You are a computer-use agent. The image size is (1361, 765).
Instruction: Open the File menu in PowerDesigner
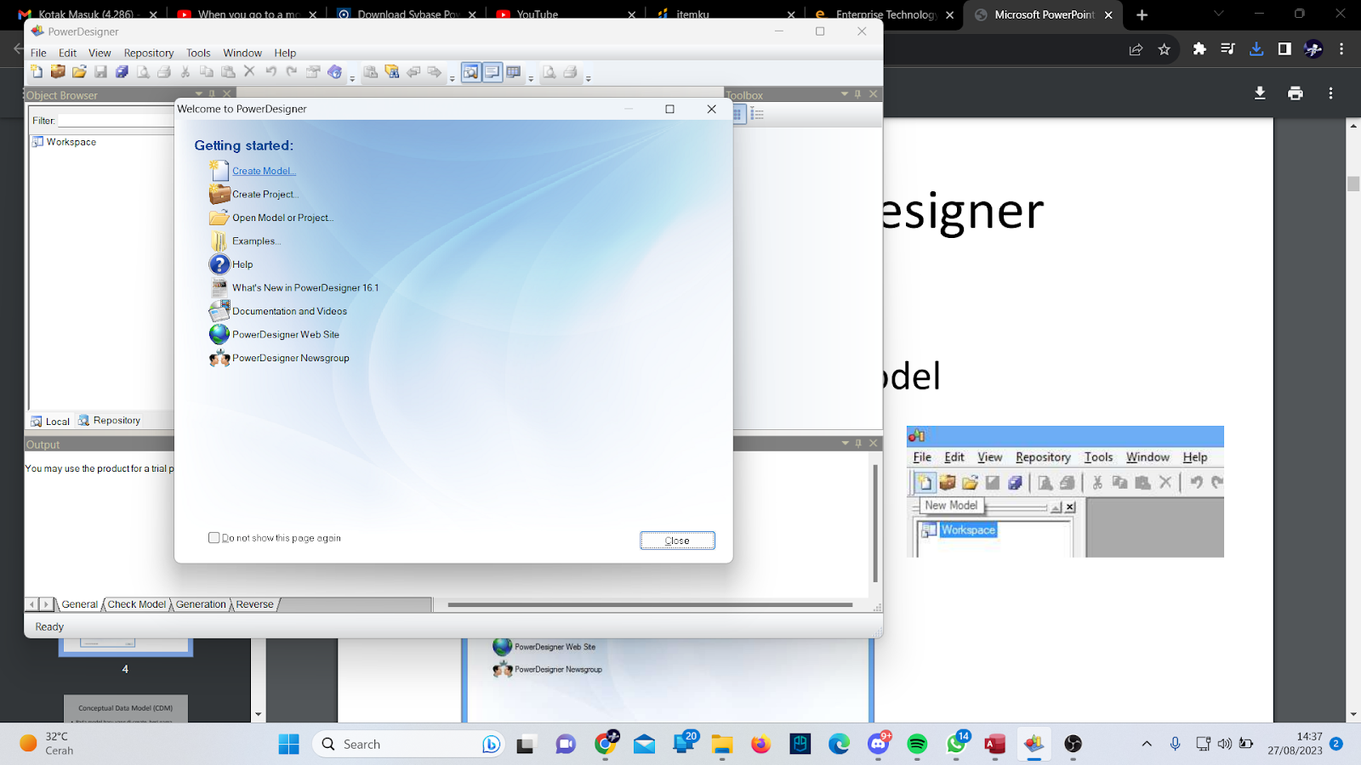39,53
